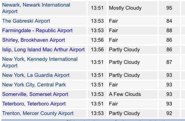The height and width of the screenshot is (121, 185).
Task: Click the 13:56 time in Shirley row
Action: (97, 40)
